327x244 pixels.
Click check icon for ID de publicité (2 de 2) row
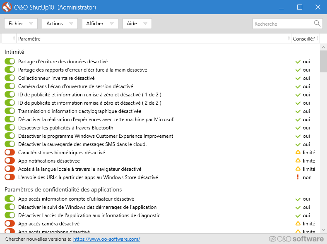pyautogui.click(x=298, y=103)
